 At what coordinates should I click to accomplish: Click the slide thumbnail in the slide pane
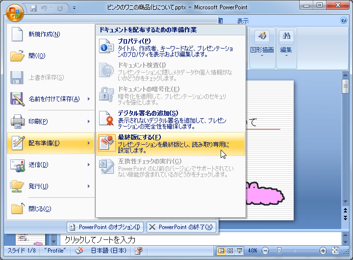point(30,239)
